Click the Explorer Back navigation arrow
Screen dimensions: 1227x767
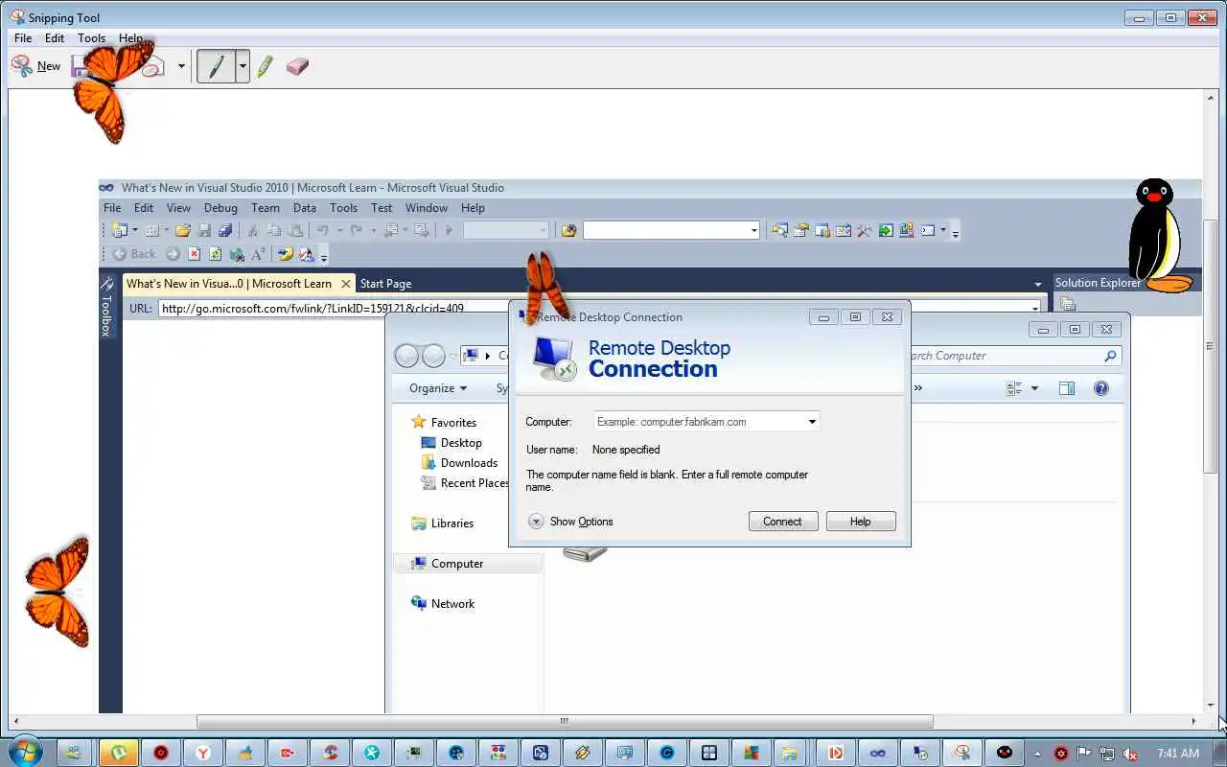click(406, 356)
